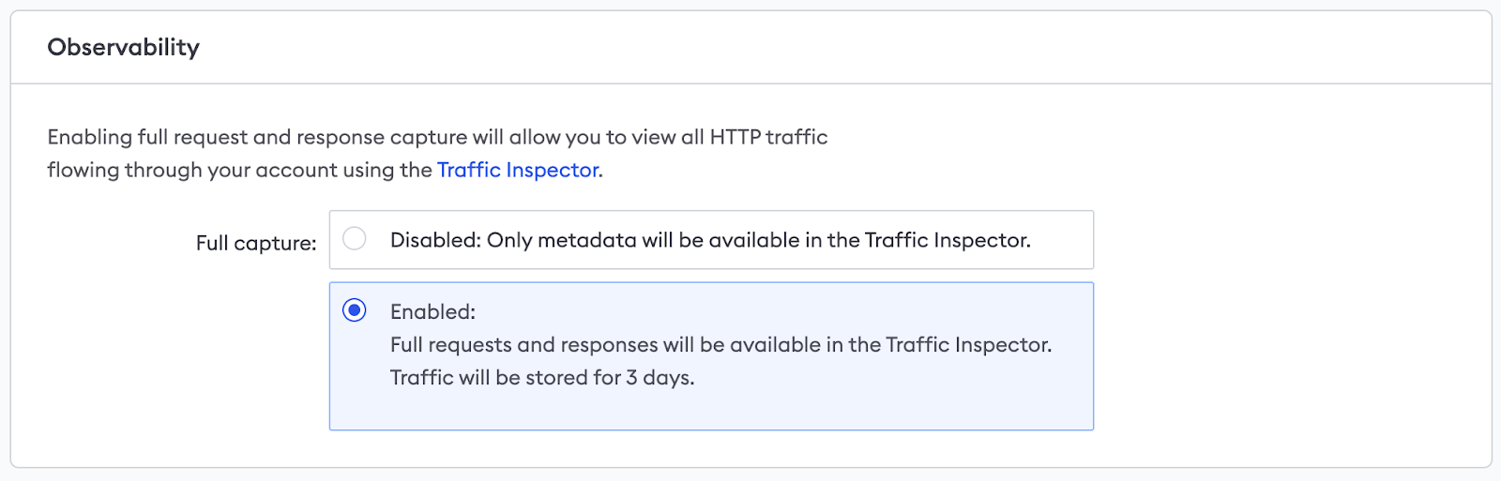
Task: Click the Observability section heading
Action: coord(124,47)
